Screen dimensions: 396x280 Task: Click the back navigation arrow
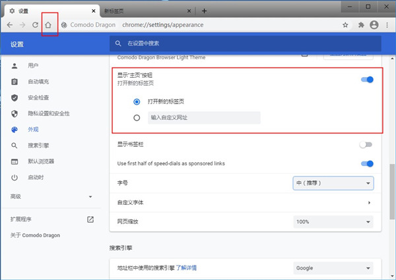point(9,25)
